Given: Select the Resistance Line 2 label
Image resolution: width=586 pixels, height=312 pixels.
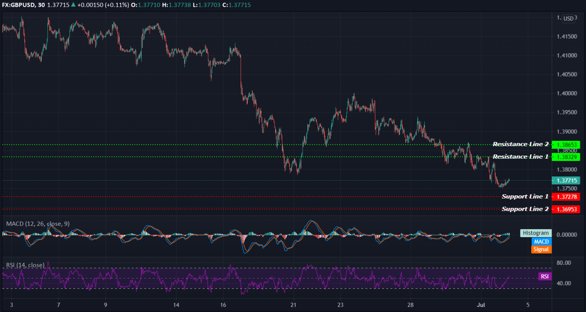Looking at the screenshot, I should pyautogui.click(x=520, y=144).
